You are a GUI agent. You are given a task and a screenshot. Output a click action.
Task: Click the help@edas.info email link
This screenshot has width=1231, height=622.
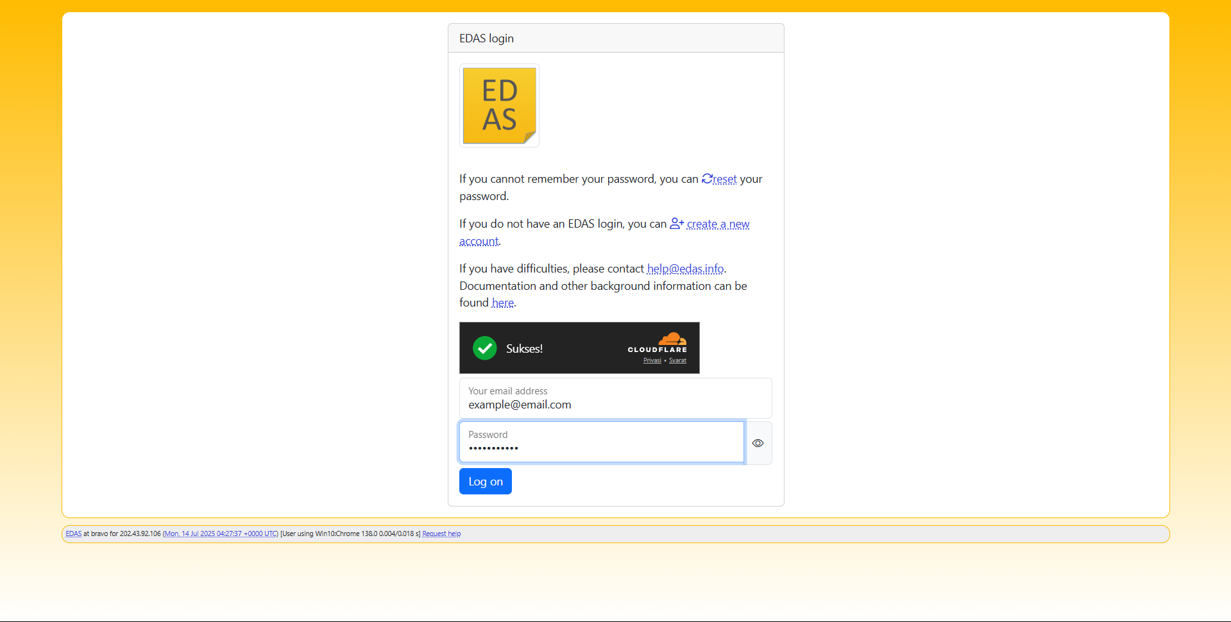(685, 269)
